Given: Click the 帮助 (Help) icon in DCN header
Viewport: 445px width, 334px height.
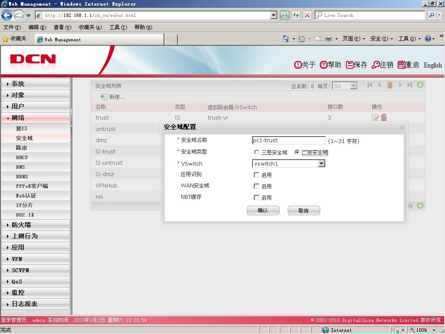Looking at the screenshot, I should (x=323, y=65).
